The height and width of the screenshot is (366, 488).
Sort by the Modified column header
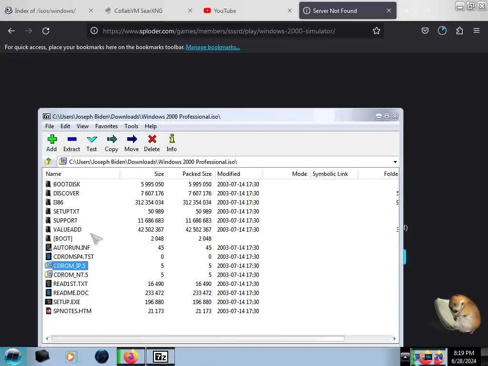[239, 173]
